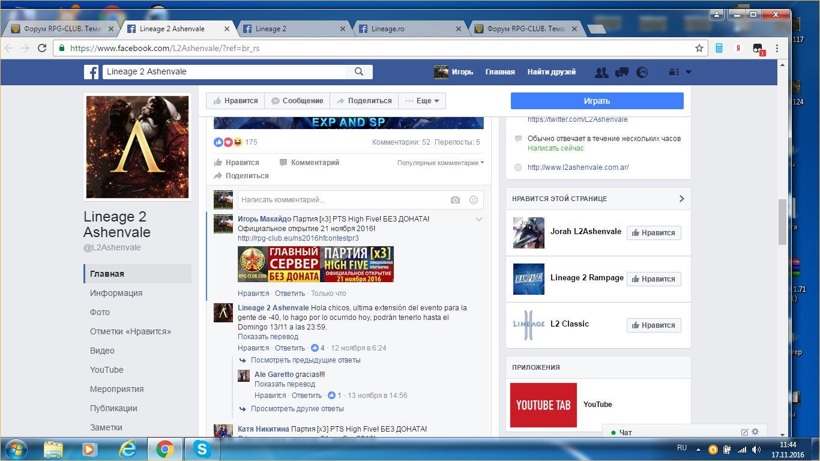Click the Комментарий action under post

[x=309, y=163]
